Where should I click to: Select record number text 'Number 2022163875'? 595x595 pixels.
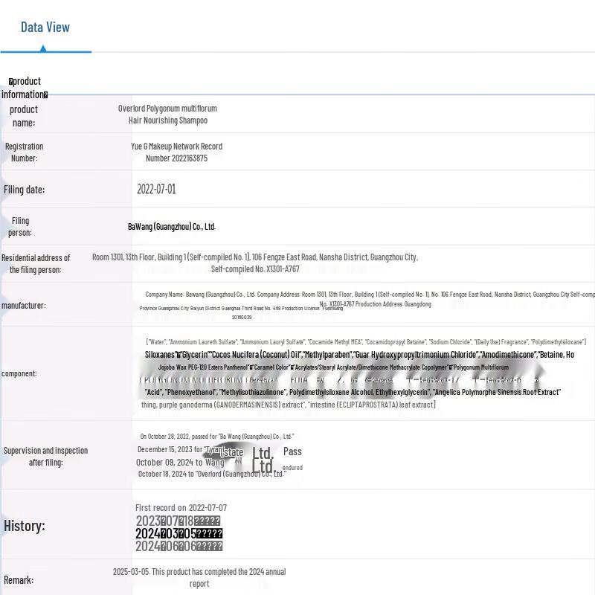click(176, 158)
